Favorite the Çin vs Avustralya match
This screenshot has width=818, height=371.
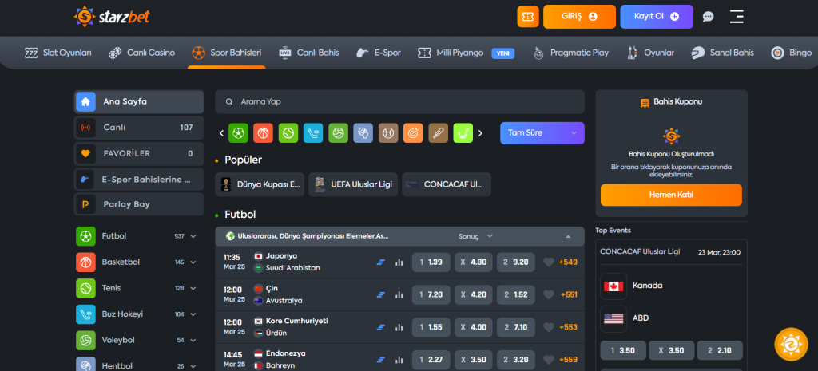coord(548,294)
